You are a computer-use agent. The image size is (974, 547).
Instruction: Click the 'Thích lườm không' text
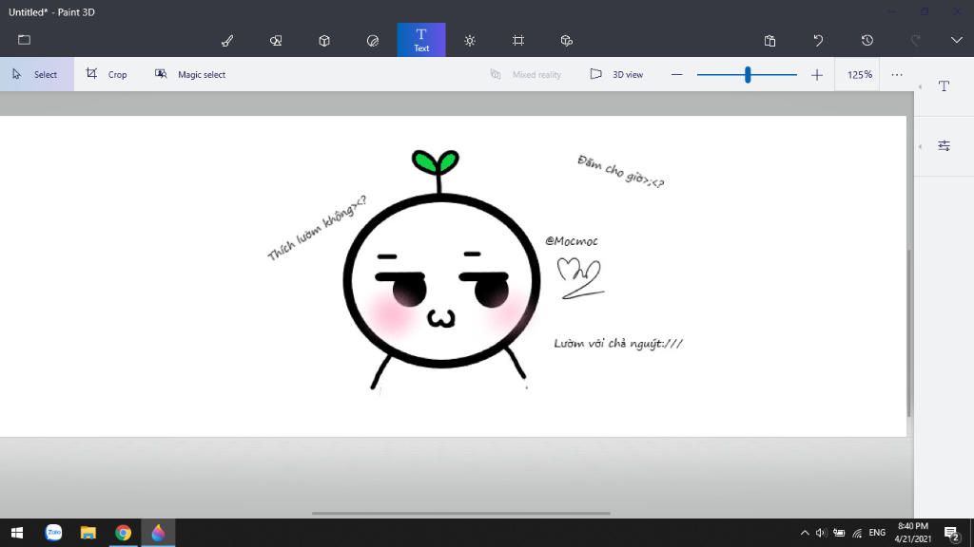317,228
